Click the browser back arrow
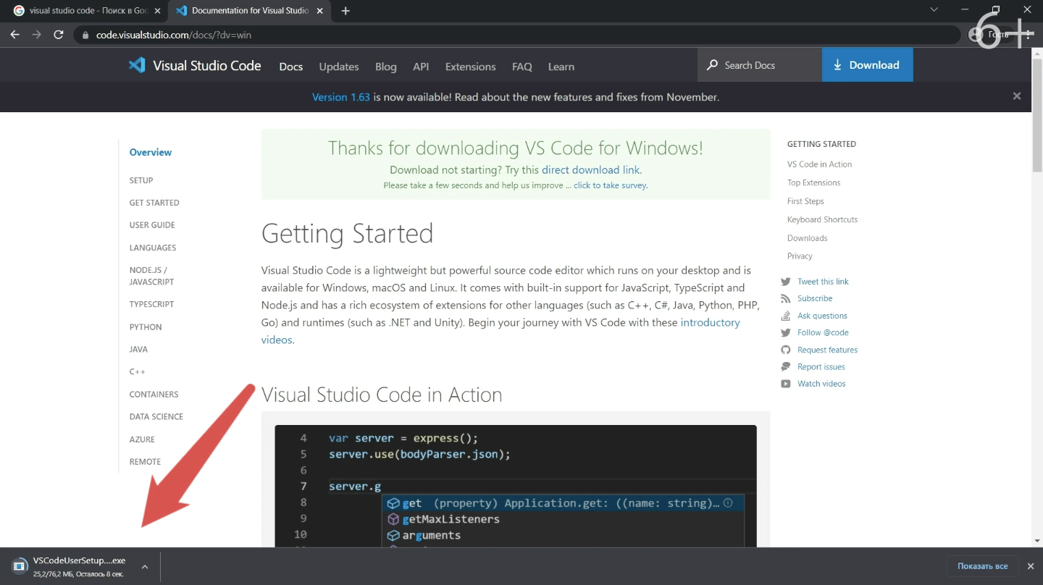Screen dimensions: 1043x585 pos(15,35)
